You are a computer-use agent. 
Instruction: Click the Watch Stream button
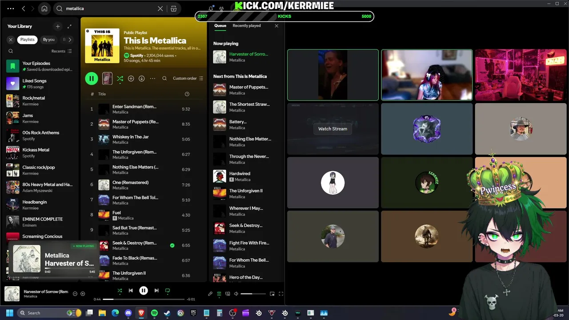333,129
